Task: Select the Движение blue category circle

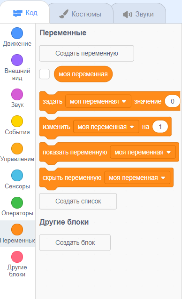Action: (17, 33)
